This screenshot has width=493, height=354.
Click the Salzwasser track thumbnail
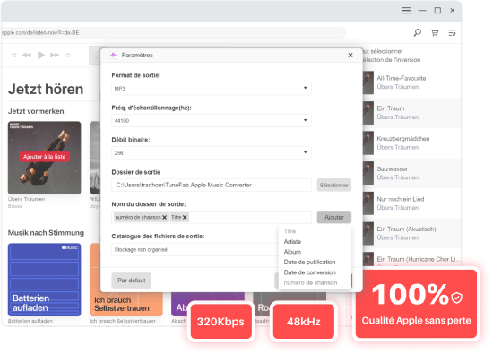(368, 173)
